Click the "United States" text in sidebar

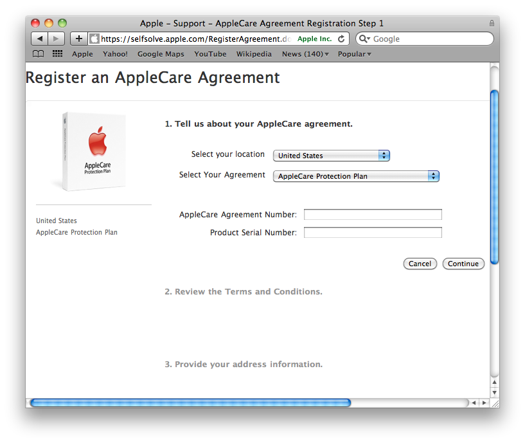[57, 221]
